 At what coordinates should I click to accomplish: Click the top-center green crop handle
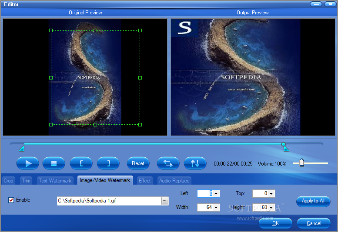pos(95,30)
